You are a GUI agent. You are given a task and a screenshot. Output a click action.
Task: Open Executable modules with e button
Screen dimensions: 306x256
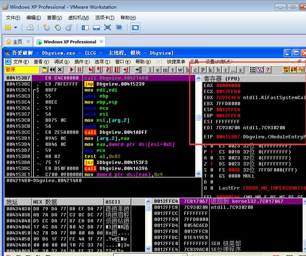click(x=158, y=70)
